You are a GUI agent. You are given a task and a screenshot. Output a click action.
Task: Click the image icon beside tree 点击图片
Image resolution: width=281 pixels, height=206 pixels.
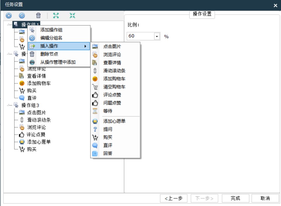22,112
